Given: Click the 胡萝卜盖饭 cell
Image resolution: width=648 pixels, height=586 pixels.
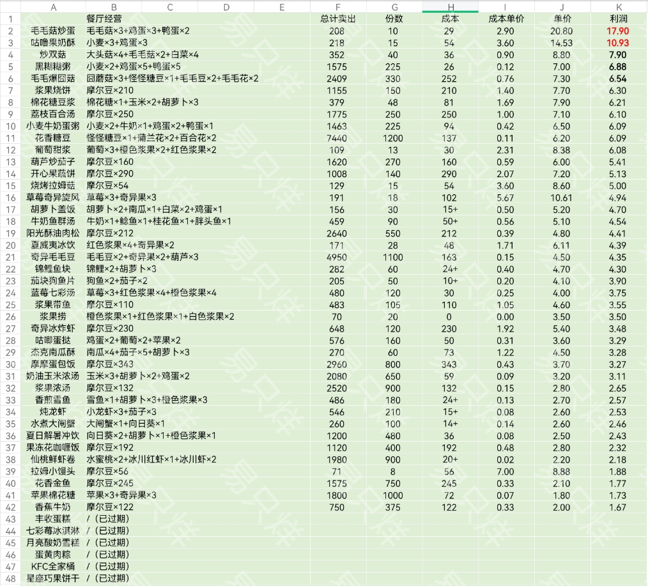Looking at the screenshot, I should [x=53, y=210].
